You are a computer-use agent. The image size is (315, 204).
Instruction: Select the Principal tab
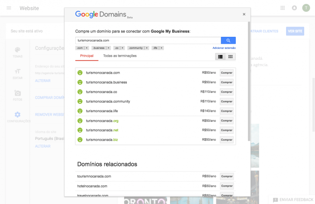[87, 56]
